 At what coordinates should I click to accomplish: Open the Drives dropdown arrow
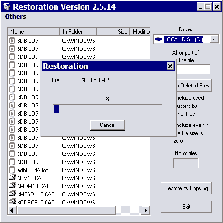(214, 39)
